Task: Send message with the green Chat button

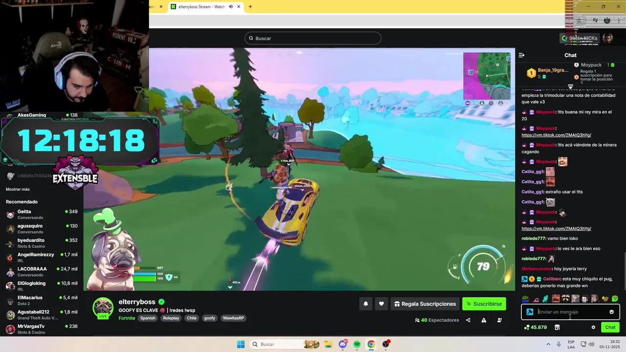Action: (610, 328)
